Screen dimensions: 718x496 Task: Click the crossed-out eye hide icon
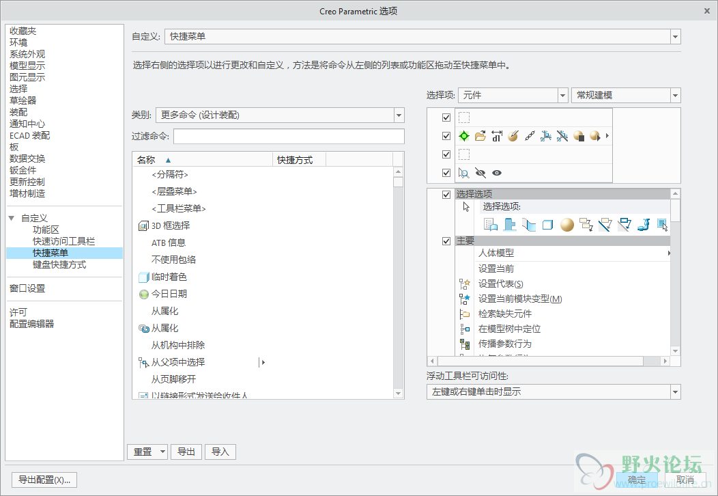click(x=480, y=173)
